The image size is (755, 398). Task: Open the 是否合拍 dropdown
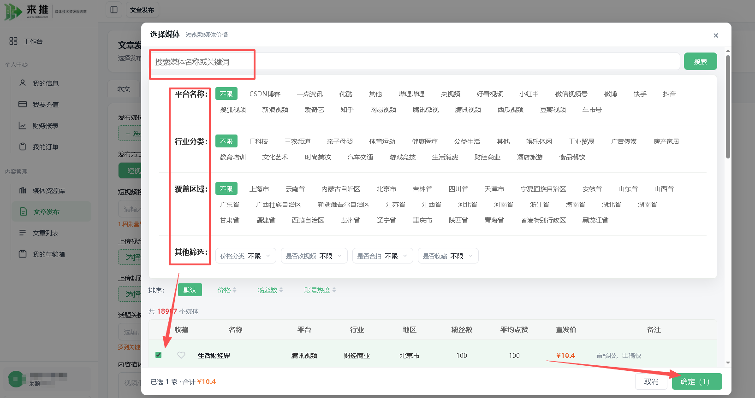click(x=383, y=256)
